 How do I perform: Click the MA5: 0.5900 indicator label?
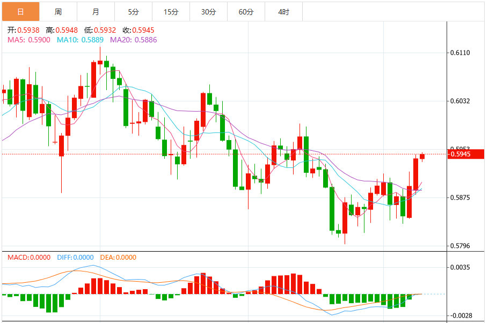pos(28,40)
